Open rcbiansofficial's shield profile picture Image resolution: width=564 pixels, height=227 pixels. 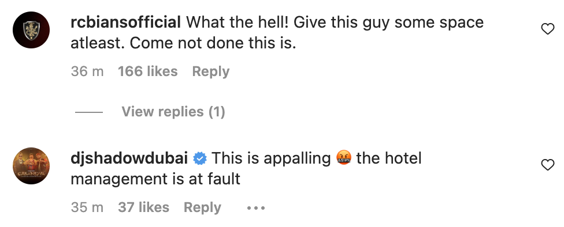click(x=31, y=30)
